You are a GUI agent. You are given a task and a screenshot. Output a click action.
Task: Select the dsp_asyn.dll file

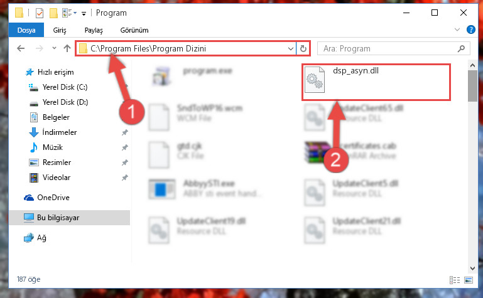(x=376, y=82)
